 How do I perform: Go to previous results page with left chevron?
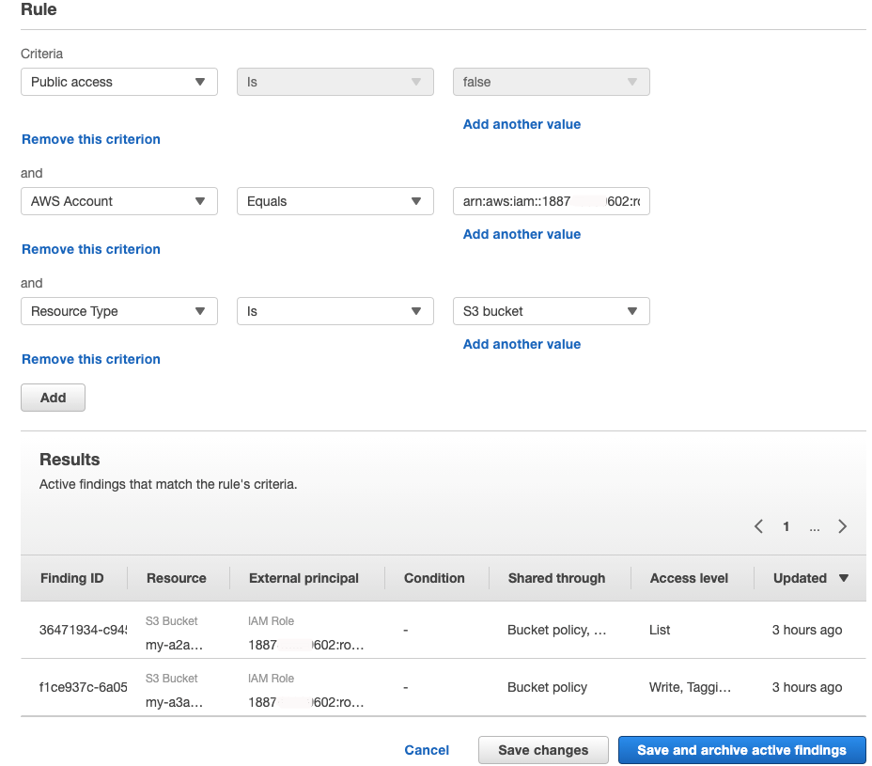[x=758, y=526]
